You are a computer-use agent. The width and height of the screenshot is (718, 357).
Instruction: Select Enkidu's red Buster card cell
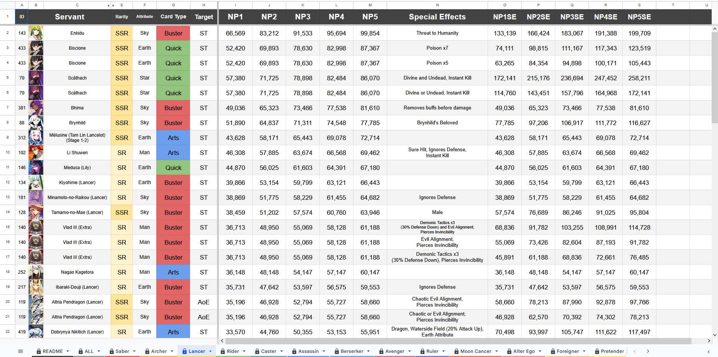(x=174, y=33)
